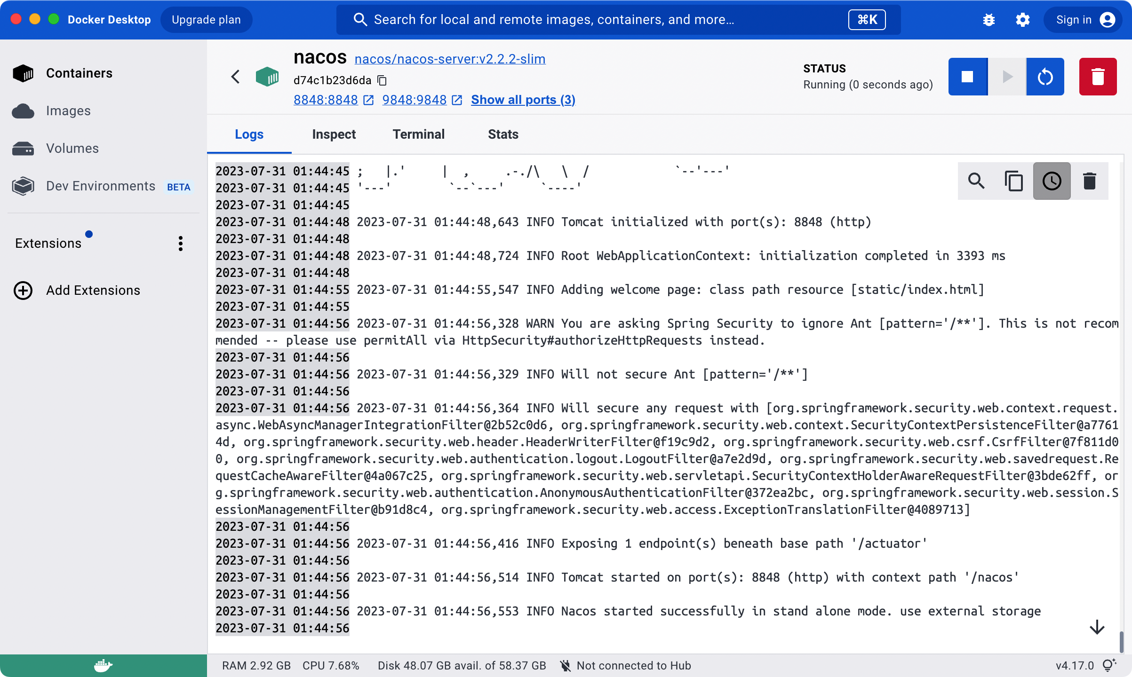Image resolution: width=1132 pixels, height=677 pixels.
Task: Restart the nacos container
Action: coord(1045,76)
